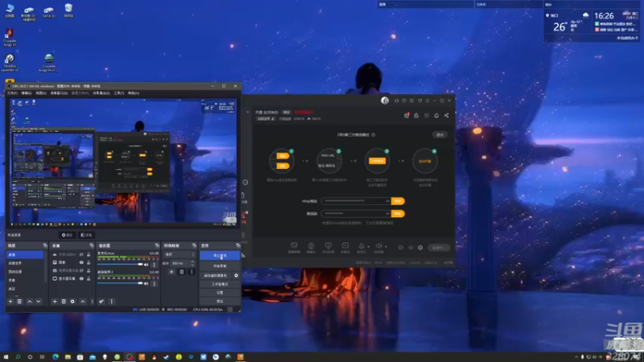Move the scene down with the Scenes down arrow
Image resolution: width=644 pixels, height=362 pixels.
pos(38,301)
